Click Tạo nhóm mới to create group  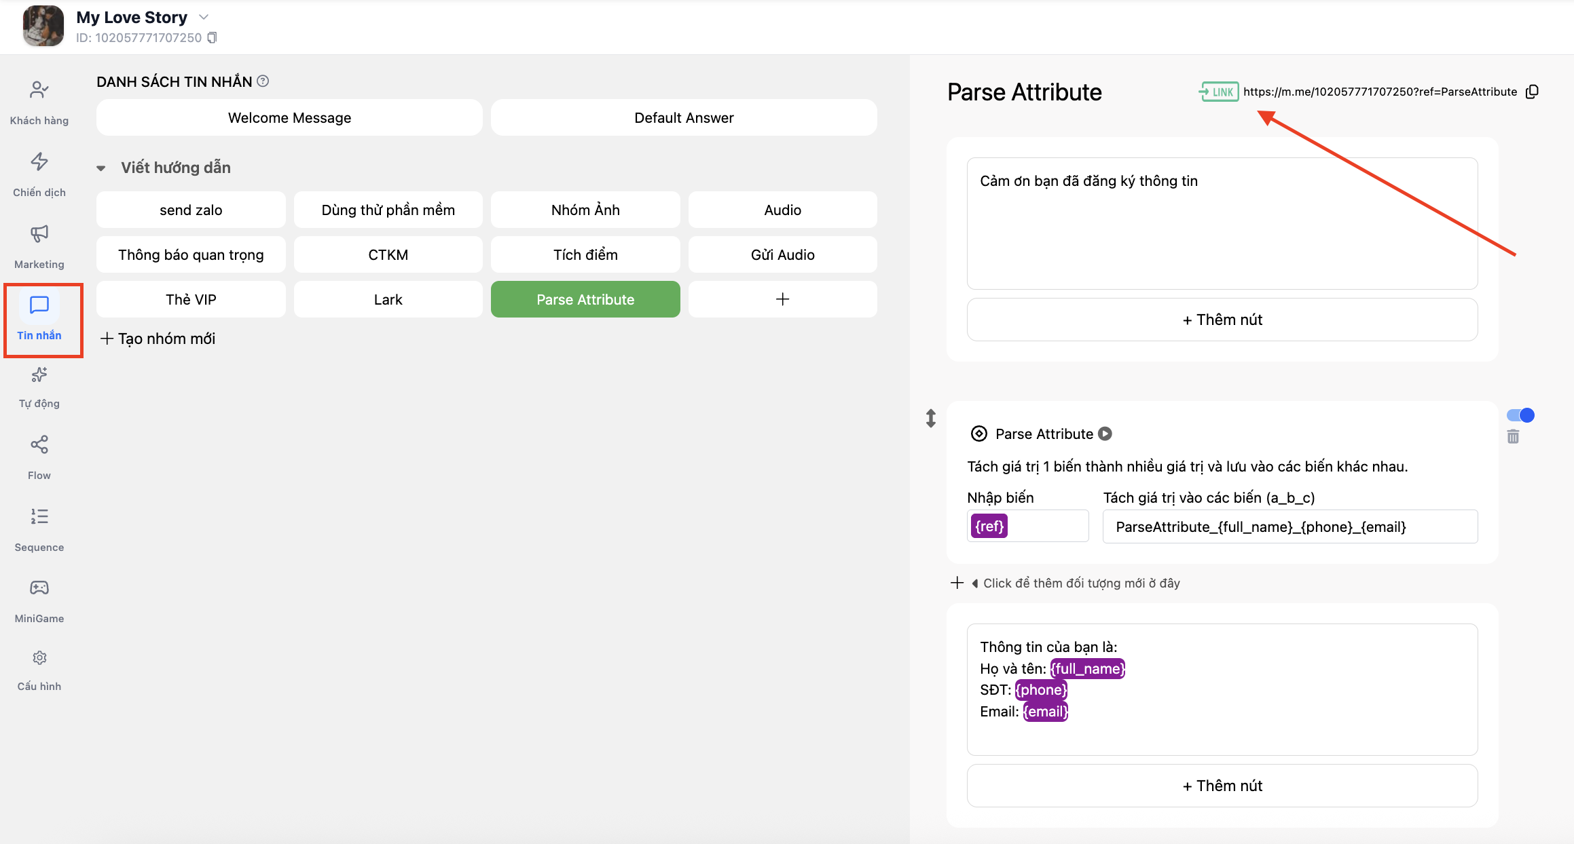coord(158,339)
